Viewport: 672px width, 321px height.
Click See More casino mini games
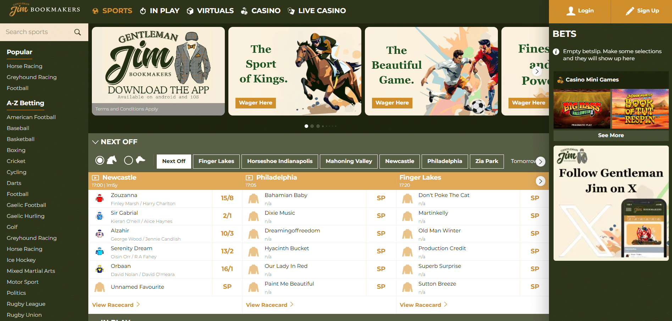pyautogui.click(x=611, y=135)
